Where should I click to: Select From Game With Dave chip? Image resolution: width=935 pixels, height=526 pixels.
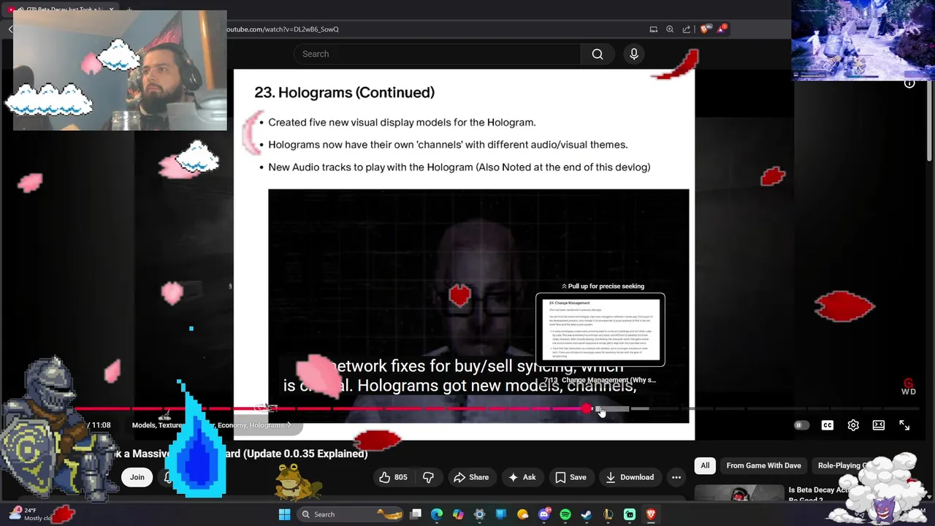(x=763, y=465)
